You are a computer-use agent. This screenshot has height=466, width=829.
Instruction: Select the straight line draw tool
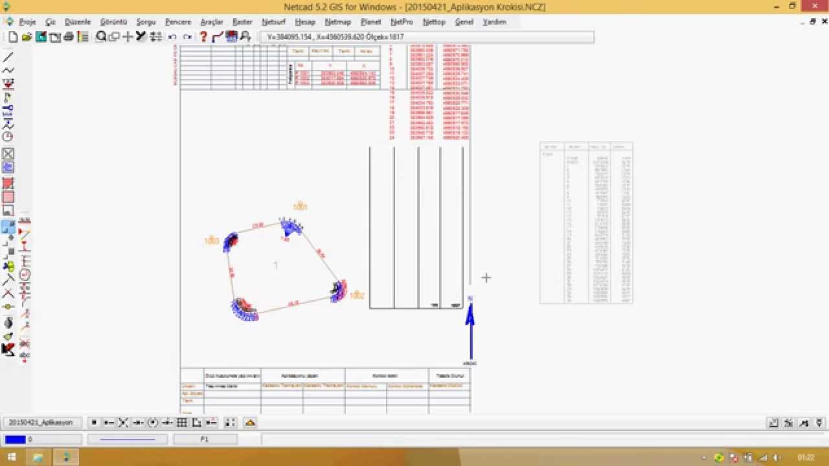8,57
